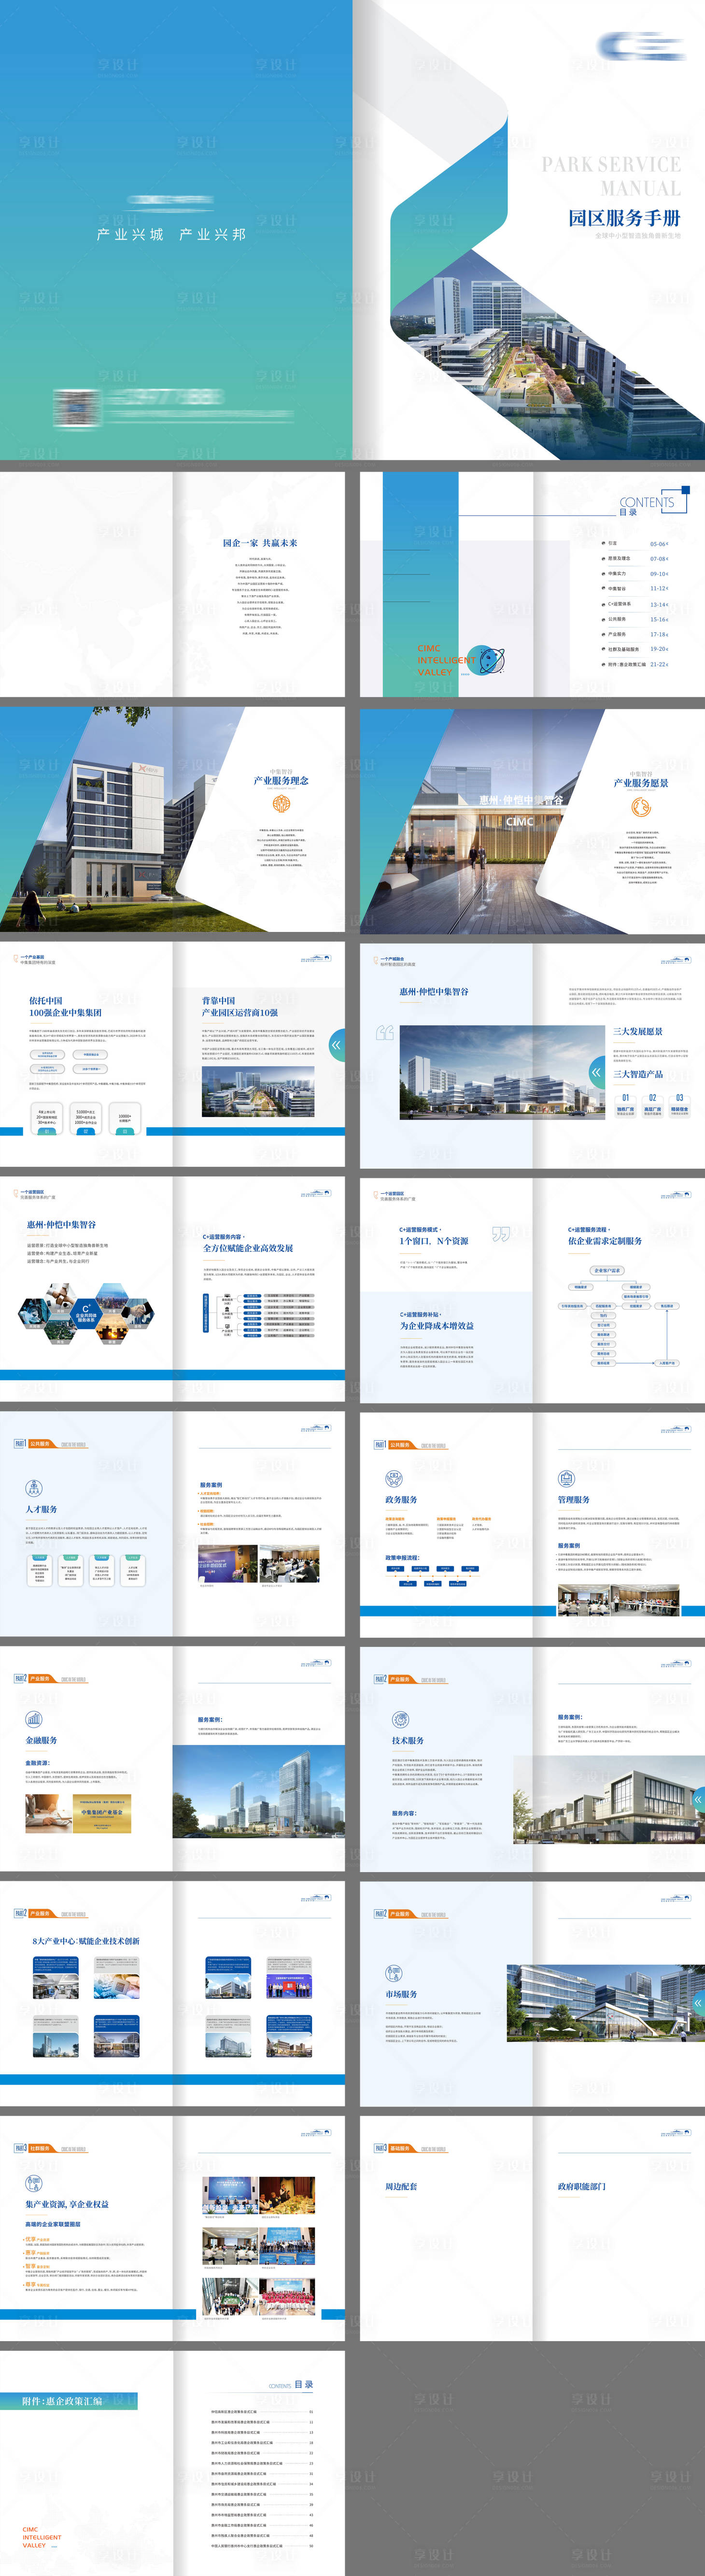The image size is (705, 2576).
Task: Click the chevron circle on the 技术服务 photo
Action: 698,1800
